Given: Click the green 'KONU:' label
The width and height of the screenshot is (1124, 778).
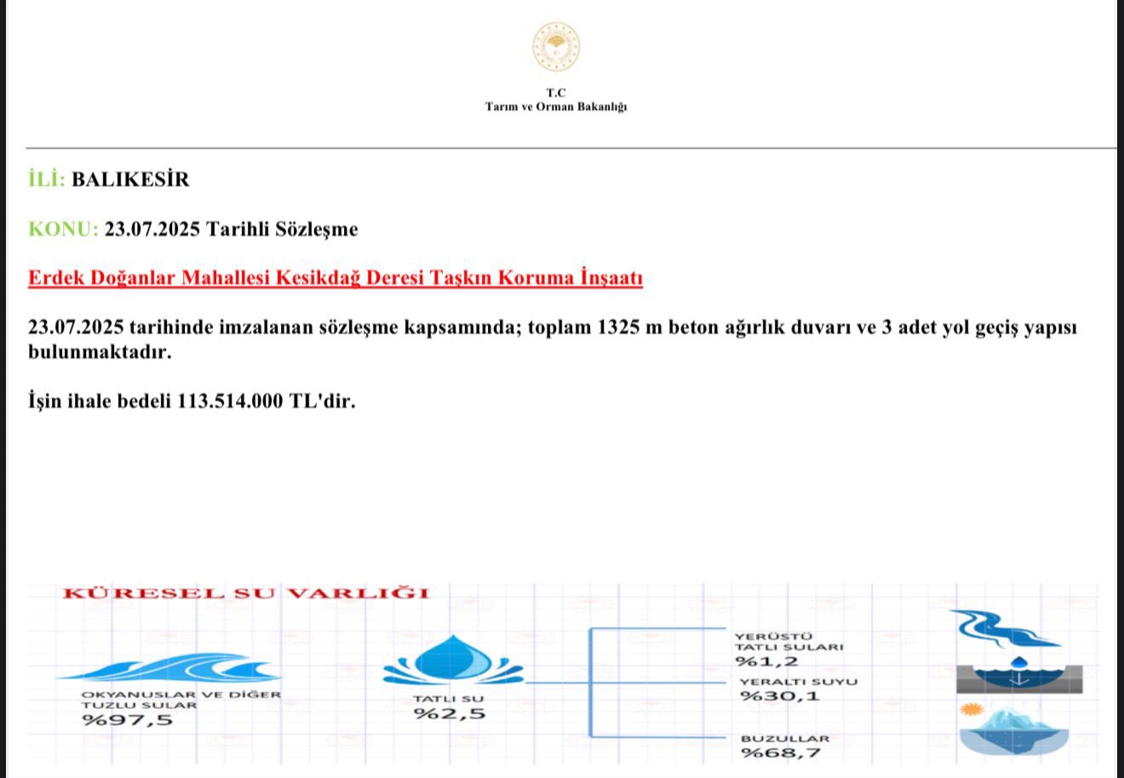Looking at the screenshot, I should point(64,229).
